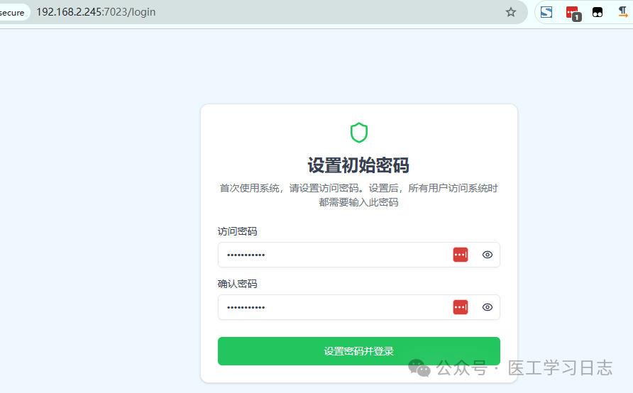Open the black mask browser extension
The image size is (633, 393).
(x=598, y=12)
